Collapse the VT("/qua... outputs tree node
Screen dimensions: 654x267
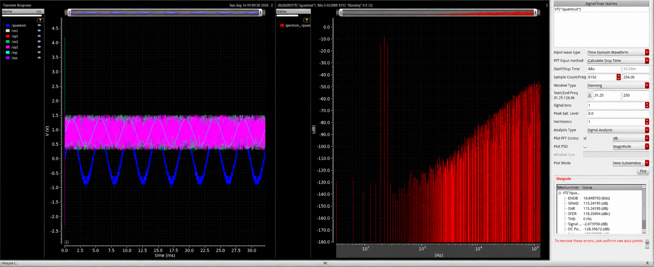coord(560,193)
